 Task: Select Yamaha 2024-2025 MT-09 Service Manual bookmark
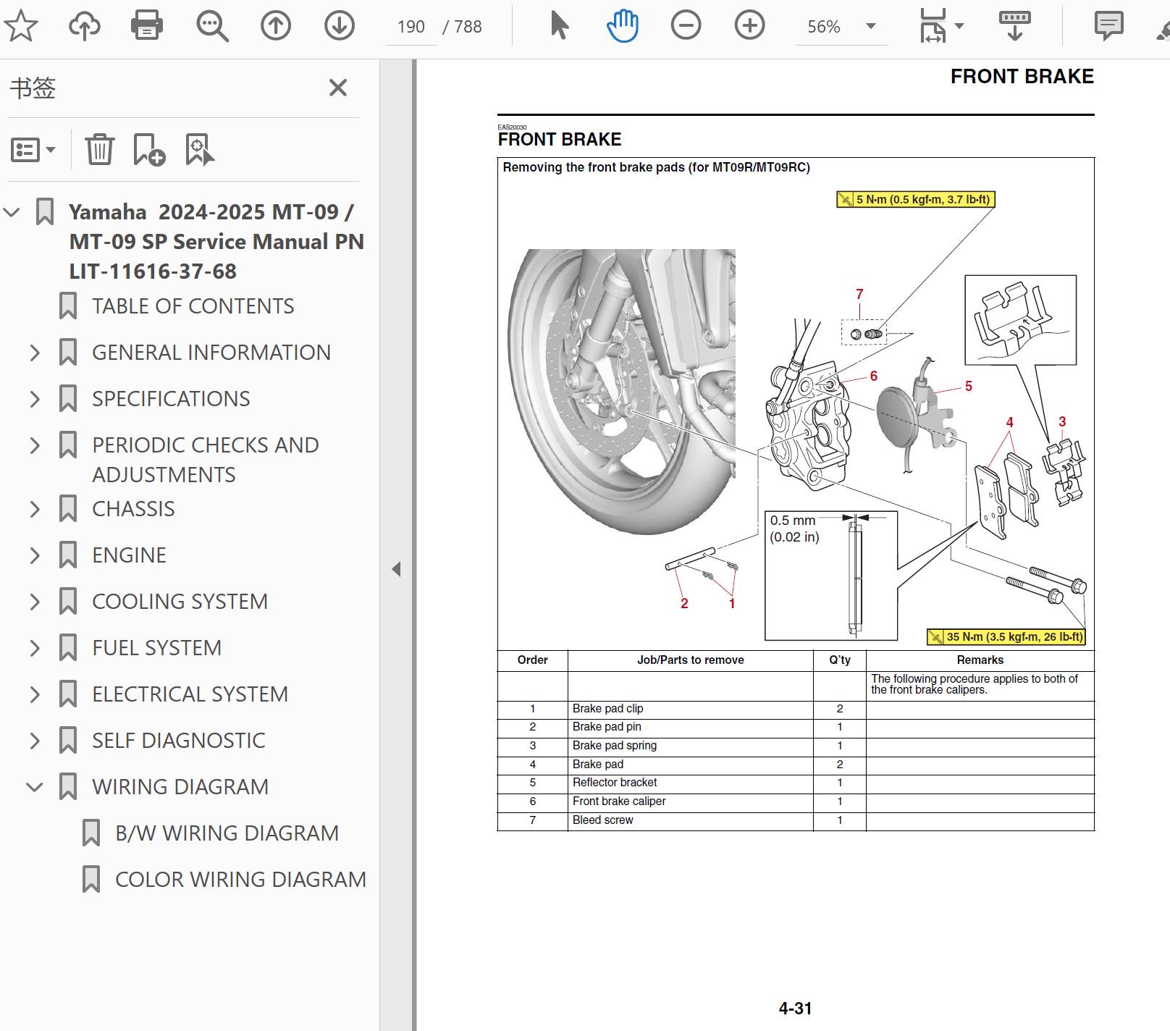click(x=216, y=241)
